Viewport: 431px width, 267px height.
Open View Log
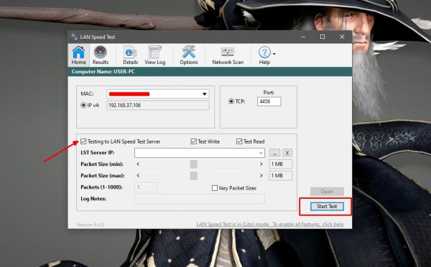155,55
